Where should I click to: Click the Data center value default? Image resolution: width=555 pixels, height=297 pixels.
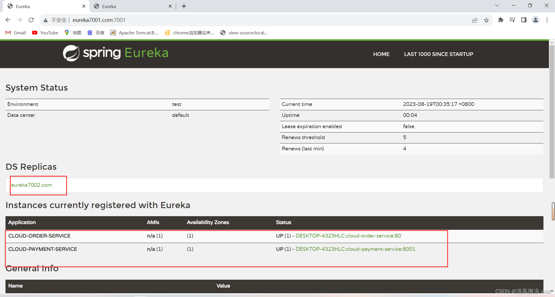tap(180, 115)
